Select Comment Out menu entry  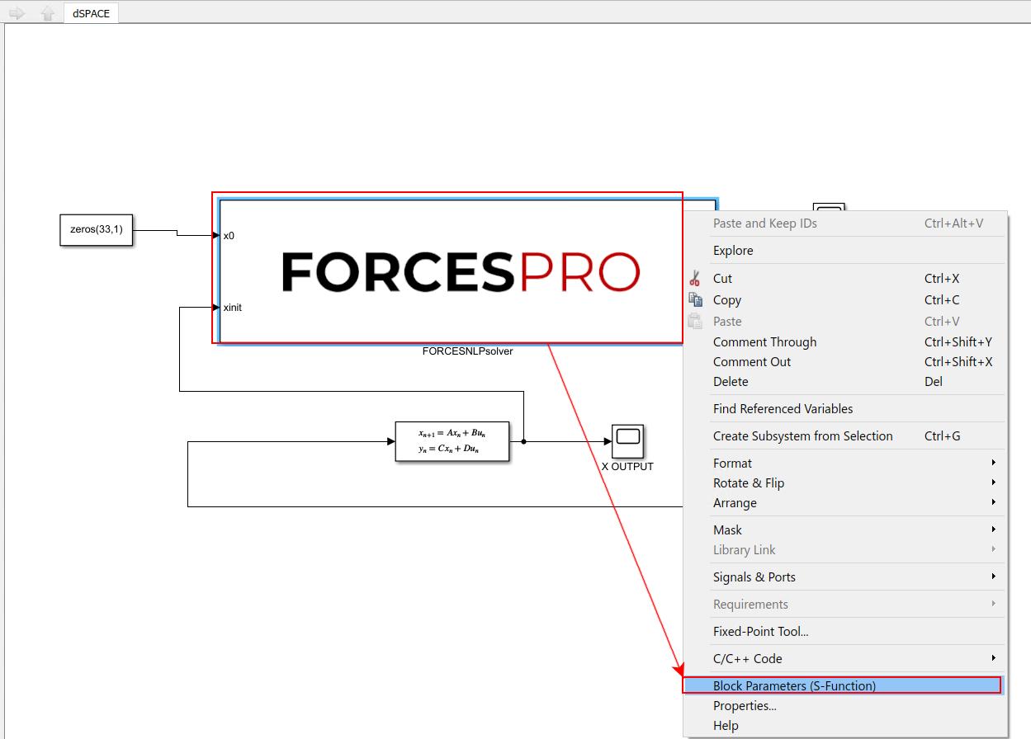point(751,362)
